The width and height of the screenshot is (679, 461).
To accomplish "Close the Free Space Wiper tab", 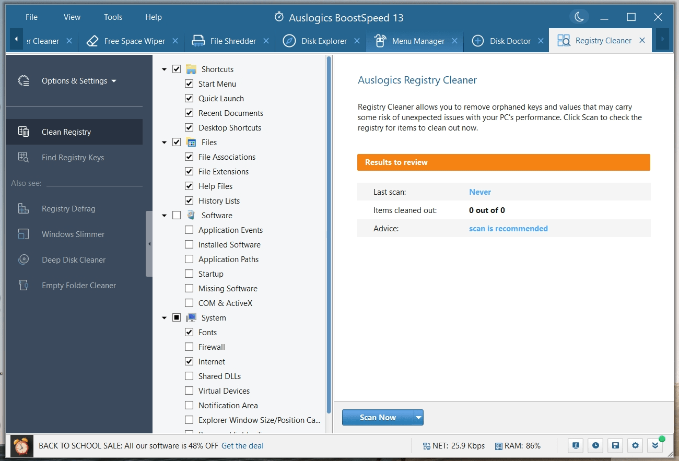I will pyautogui.click(x=175, y=41).
